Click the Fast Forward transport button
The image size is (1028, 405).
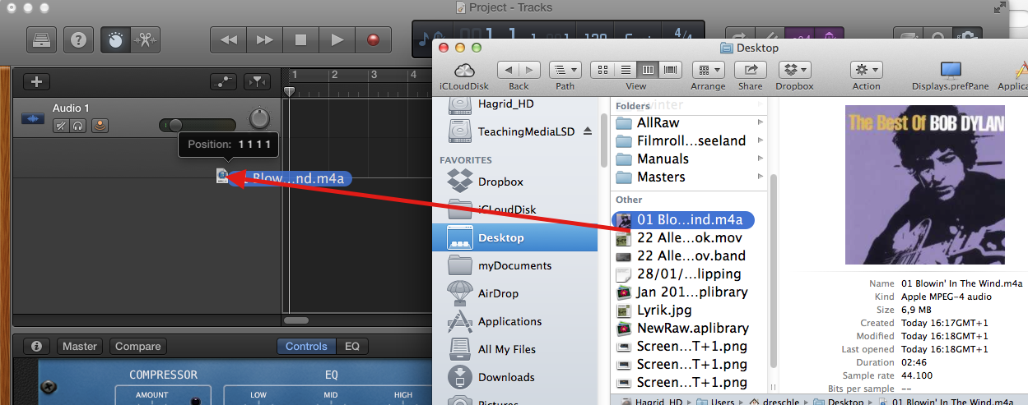[x=264, y=39]
